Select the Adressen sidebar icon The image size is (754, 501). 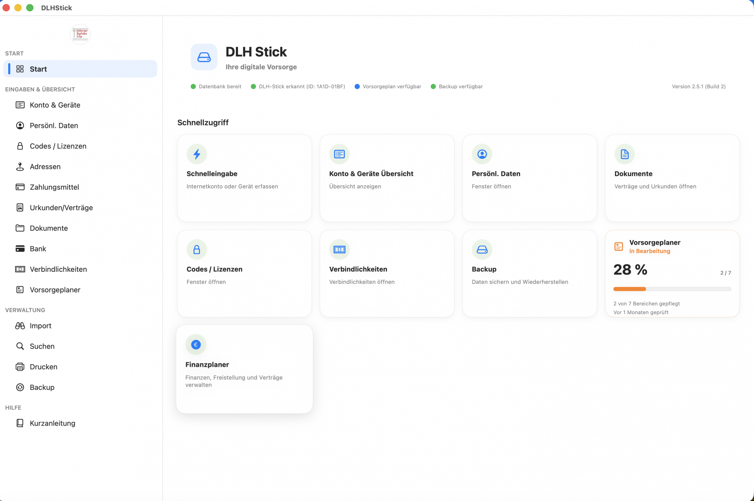(x=20, y=167)
